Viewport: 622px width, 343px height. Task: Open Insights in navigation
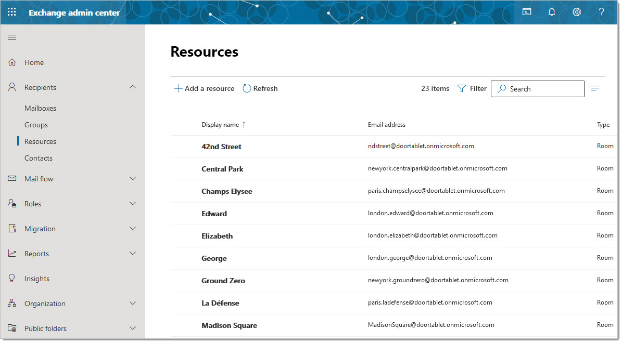point(37,279)
